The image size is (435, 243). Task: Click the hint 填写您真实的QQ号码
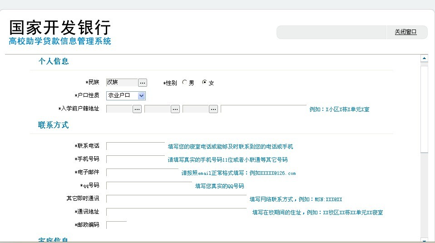(219, 186)
